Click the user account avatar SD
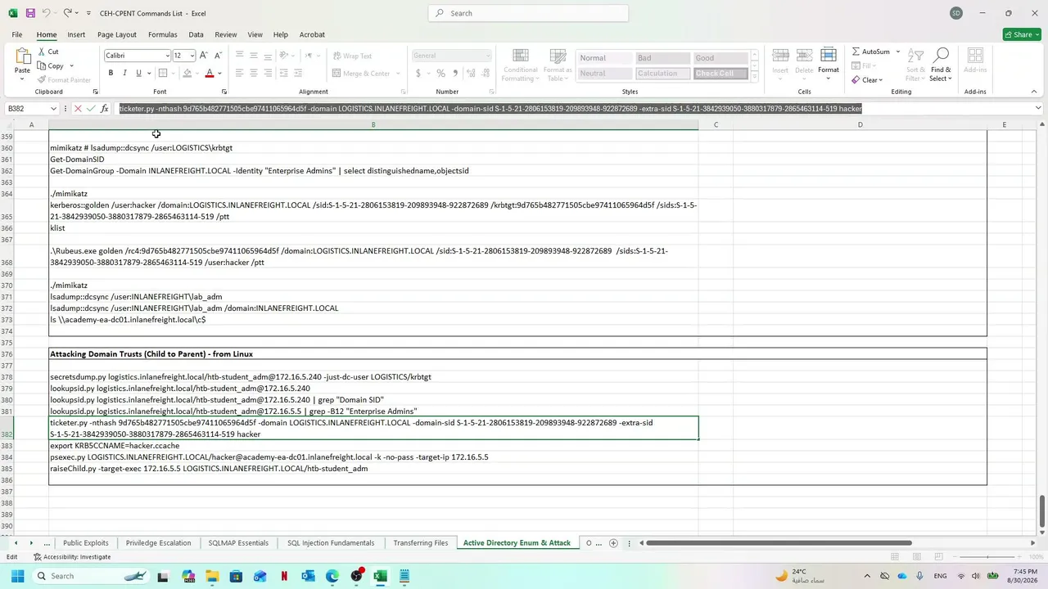 pyautogui.click(x=956, y=13)
